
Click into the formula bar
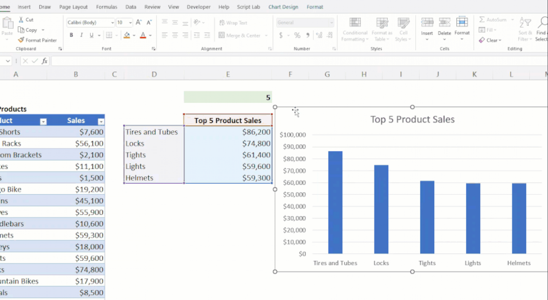pos(300,61)
